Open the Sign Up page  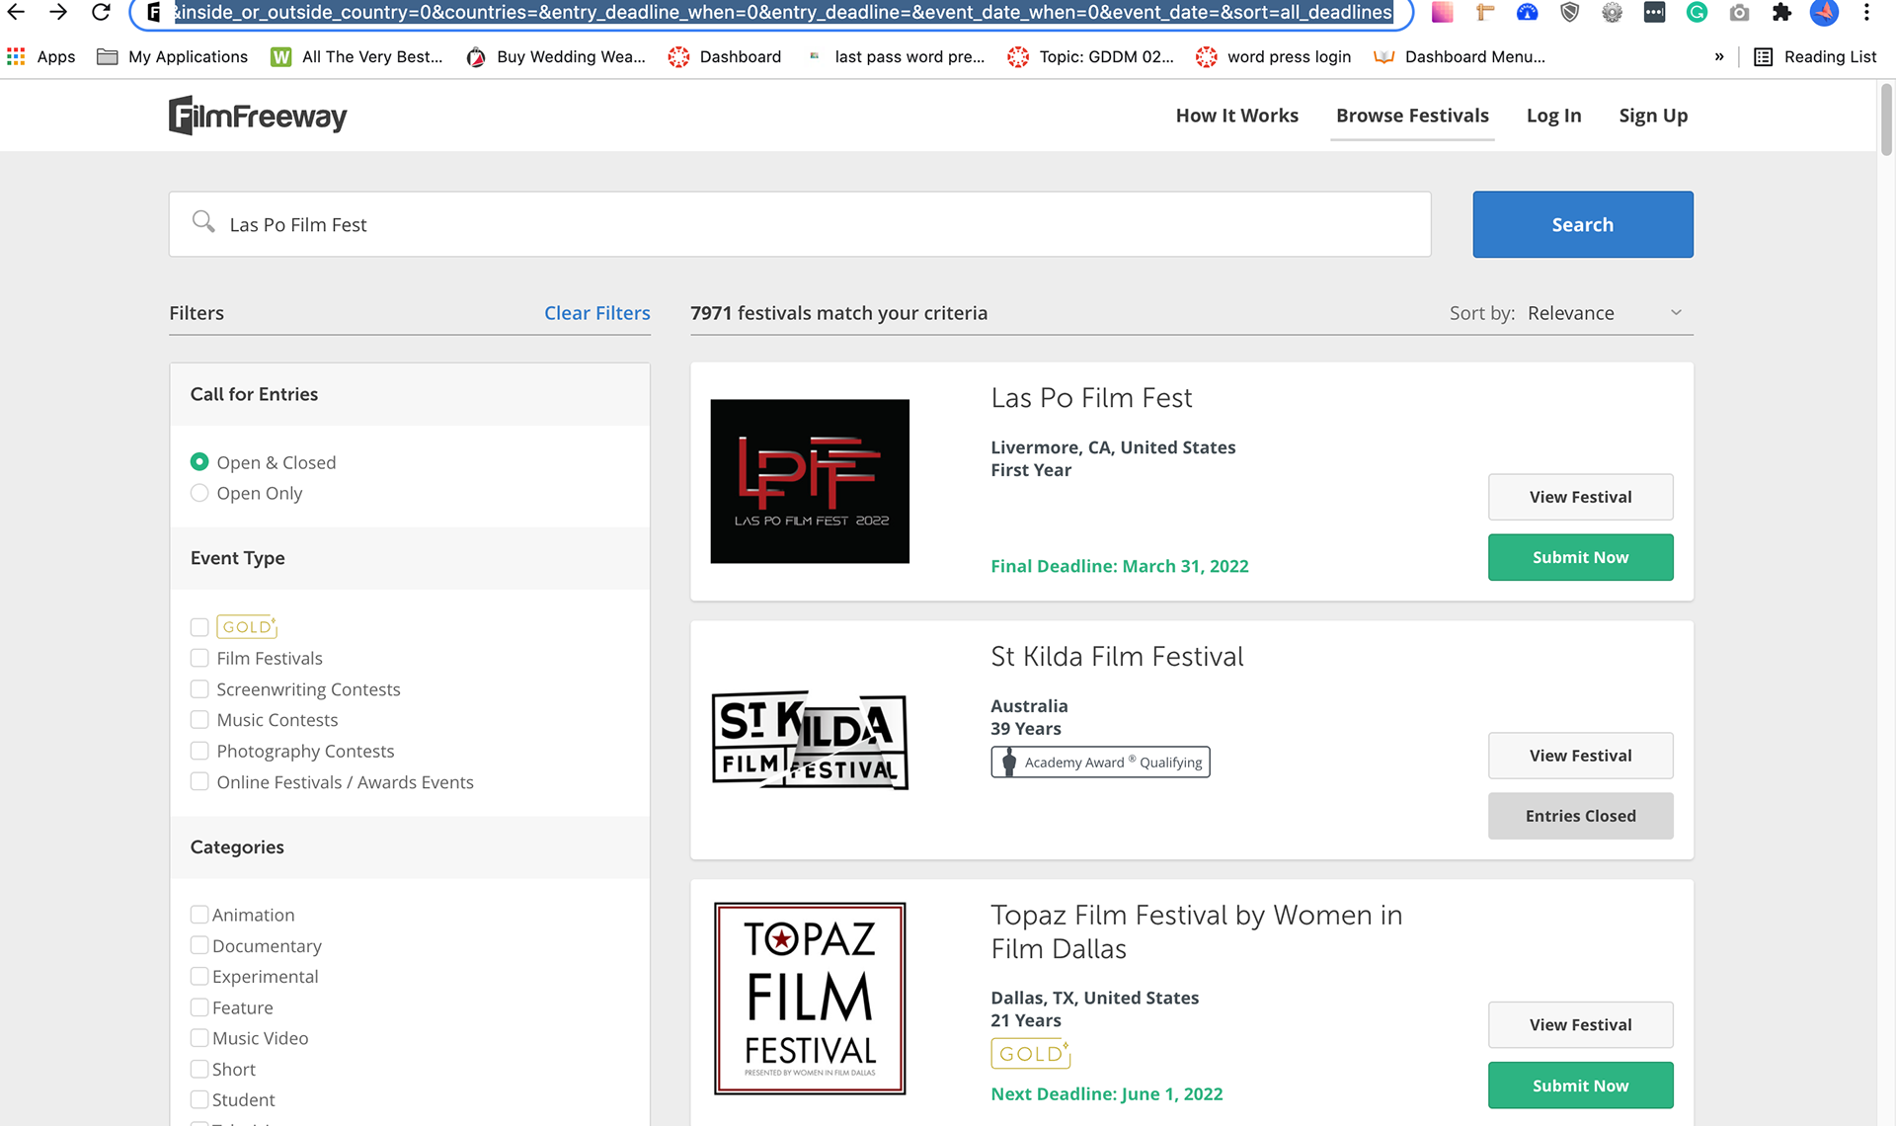pos(1653,116)
